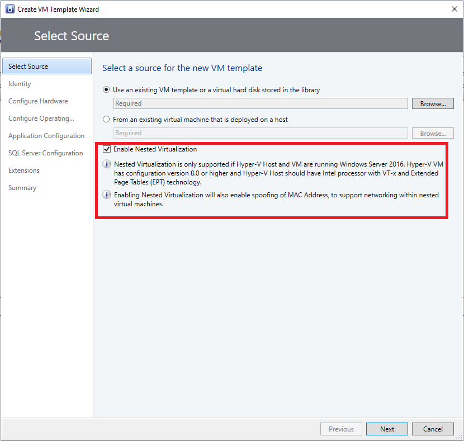Switch to the Configure Hardware step
Screen dimensions: 464x441
point(37,101)
